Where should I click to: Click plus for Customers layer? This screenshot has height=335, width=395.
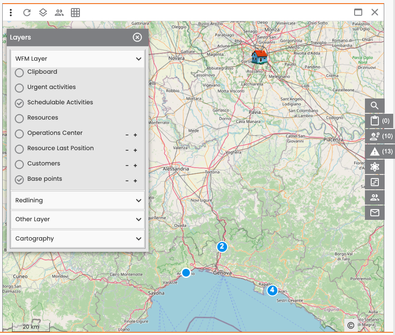(x=135, y=165)
